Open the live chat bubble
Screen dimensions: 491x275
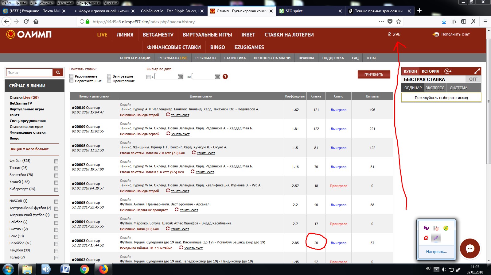tap(470, 248)
